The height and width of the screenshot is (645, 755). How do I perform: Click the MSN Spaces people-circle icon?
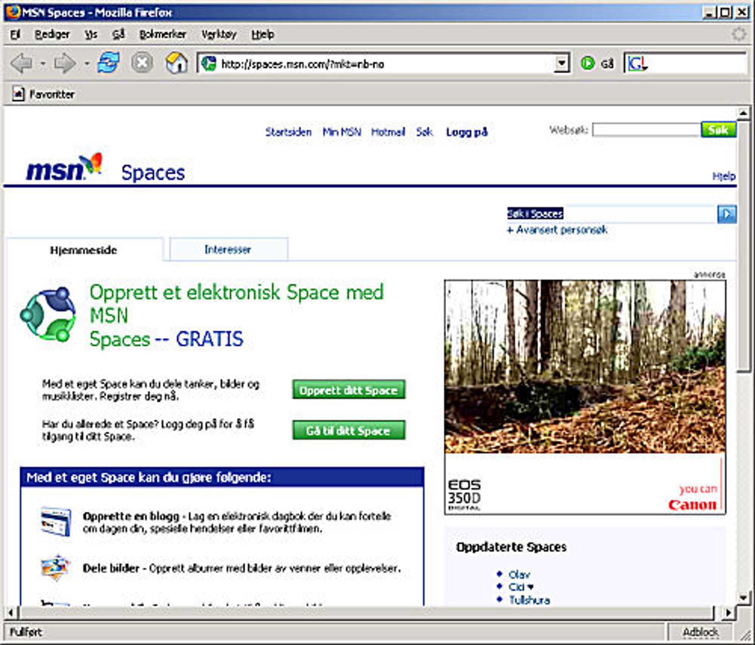pyautogui.click(x=48, y=314)
